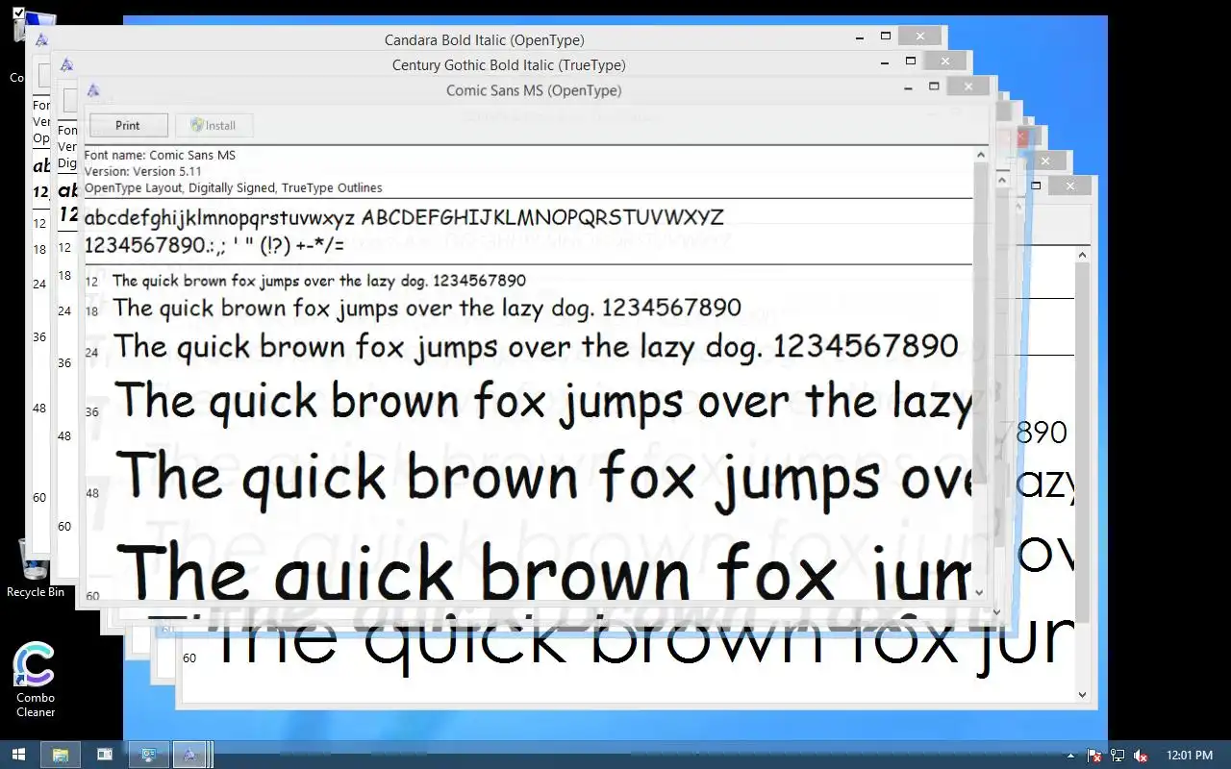Show hidden tray icons arrow
This screenshot has width=1231, height=769.
[x=1071, y=756]
